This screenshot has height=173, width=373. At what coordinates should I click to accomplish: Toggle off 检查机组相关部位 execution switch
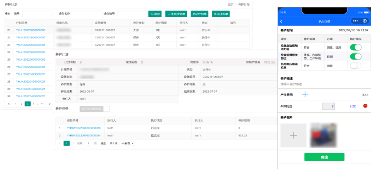tap(356, 56)
